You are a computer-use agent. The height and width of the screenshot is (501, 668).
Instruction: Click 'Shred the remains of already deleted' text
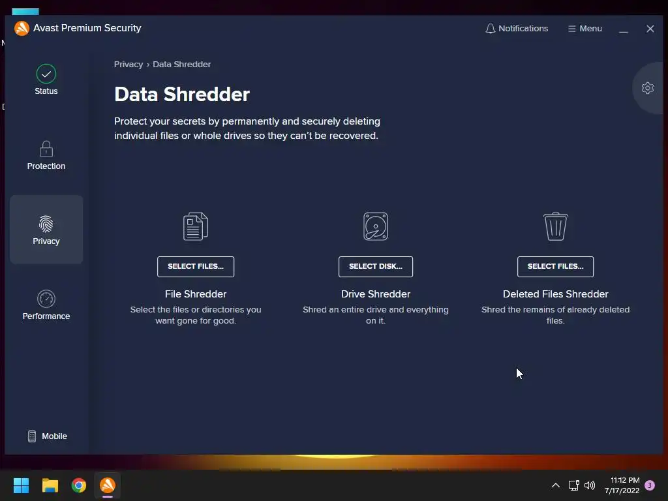556,315
